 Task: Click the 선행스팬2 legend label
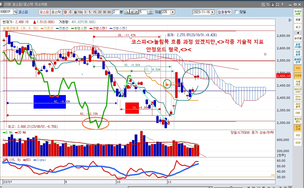pyautogui.click(x=120, y=28)
